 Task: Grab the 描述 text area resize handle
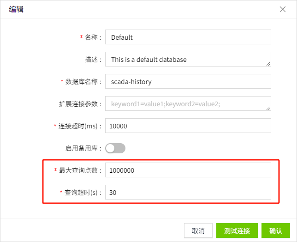(268, 64)
